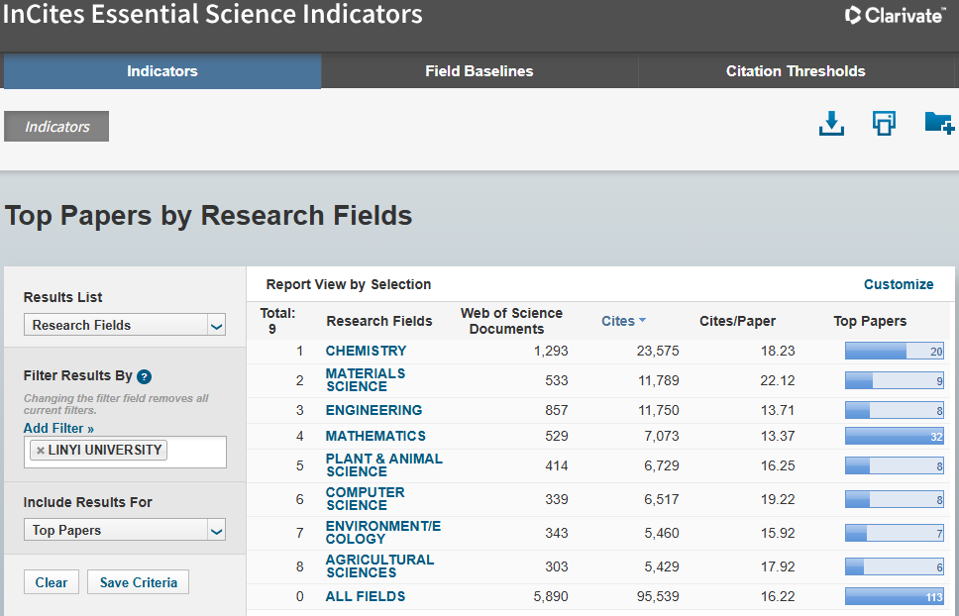Open the Include Results For Top Papers dropdown

coord(125,530)
